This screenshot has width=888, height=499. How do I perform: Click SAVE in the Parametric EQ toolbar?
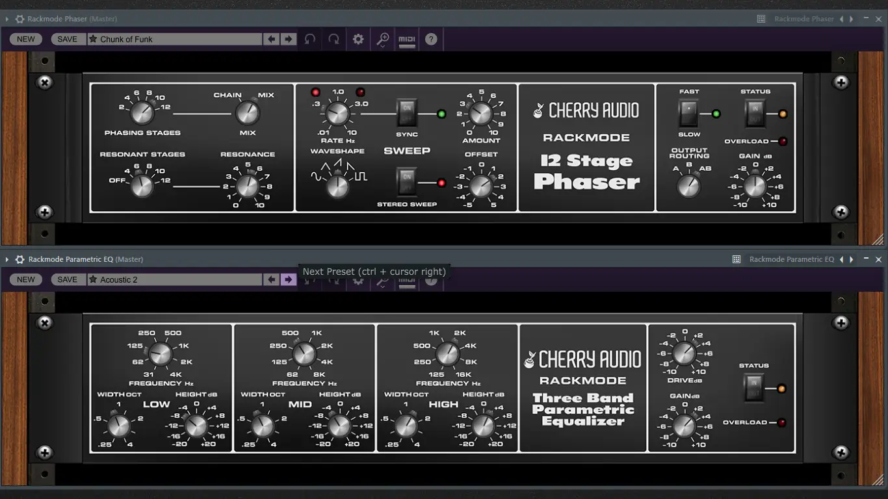coord(68,279)
